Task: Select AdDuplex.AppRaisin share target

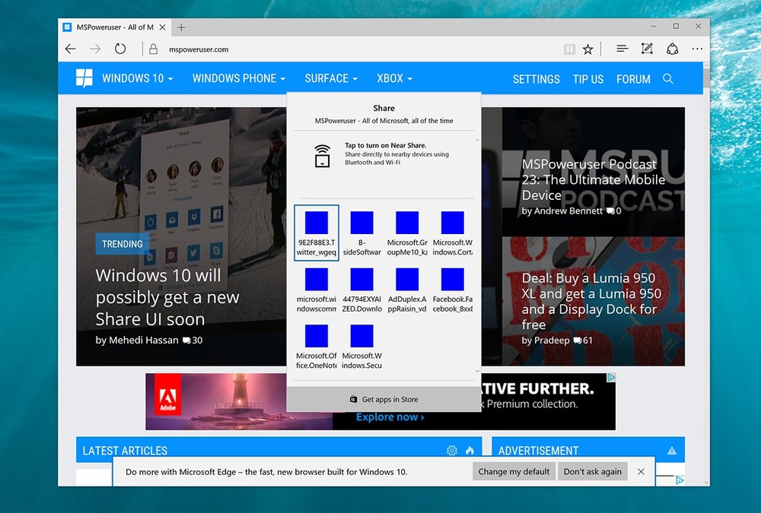Action: click(407, 290)
